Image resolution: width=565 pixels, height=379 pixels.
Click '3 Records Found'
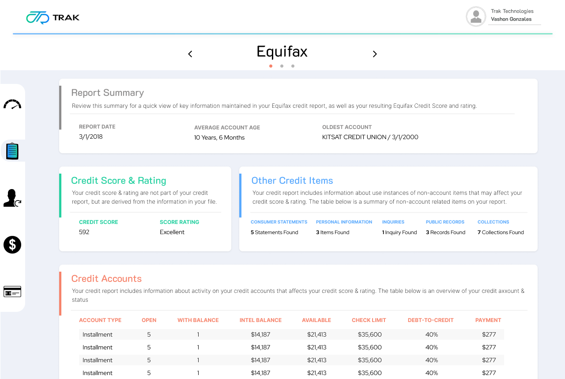tap(445, 232)
